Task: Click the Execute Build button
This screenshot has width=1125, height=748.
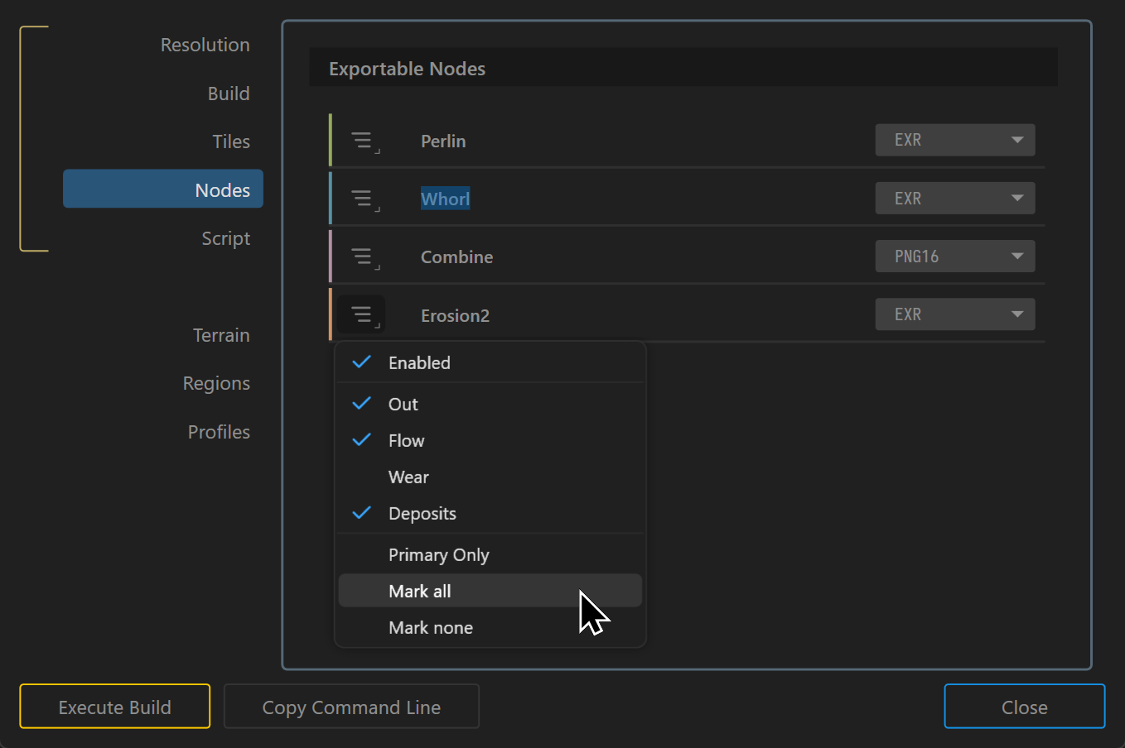Action: click(x=115, y=707)
